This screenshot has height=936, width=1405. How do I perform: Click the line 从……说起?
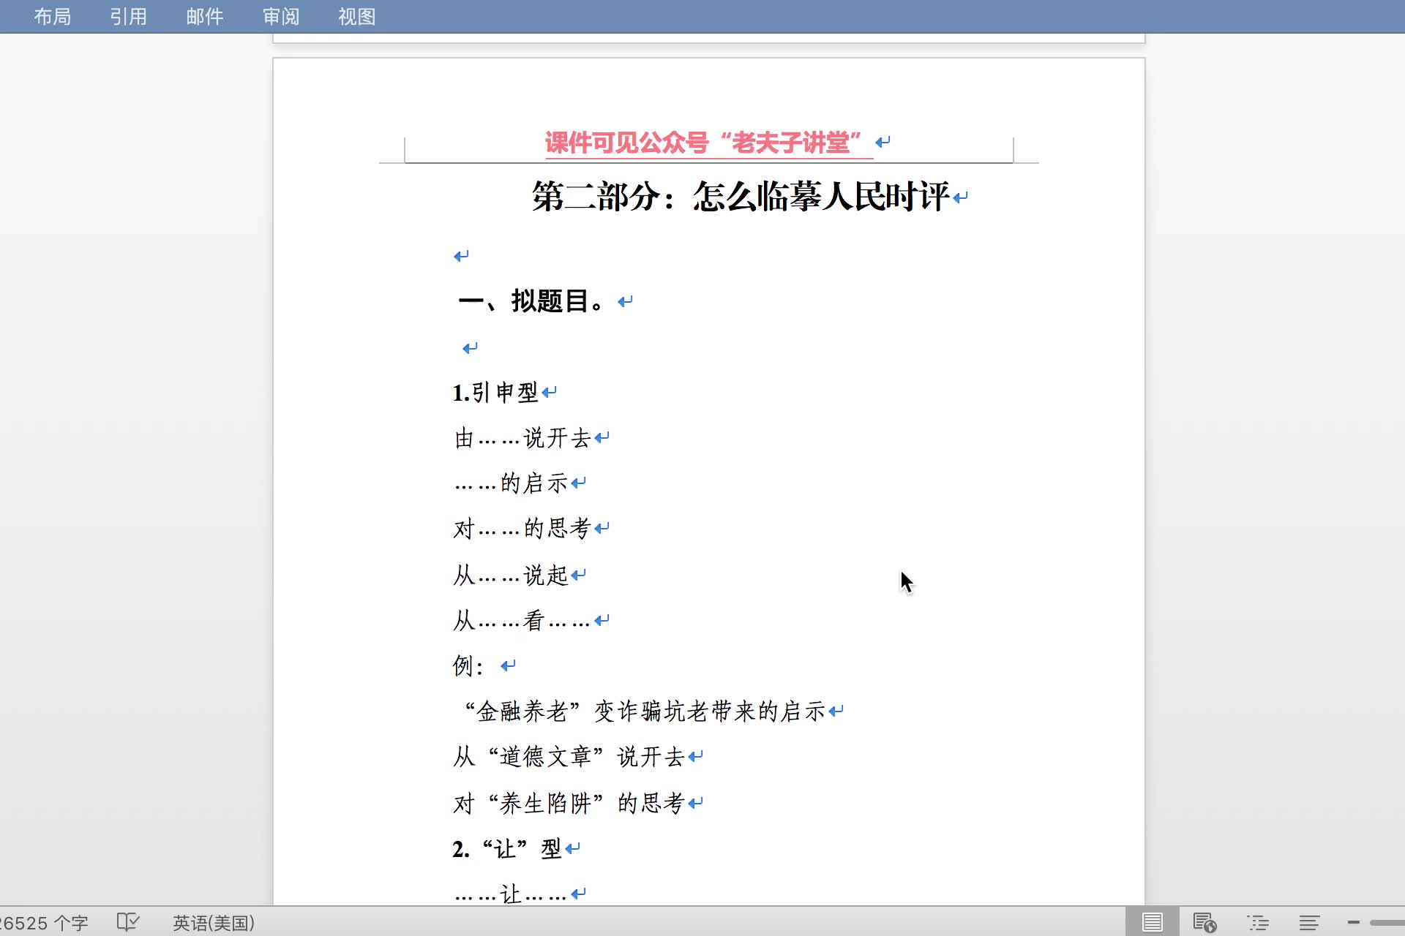click(x=511, y=575)
